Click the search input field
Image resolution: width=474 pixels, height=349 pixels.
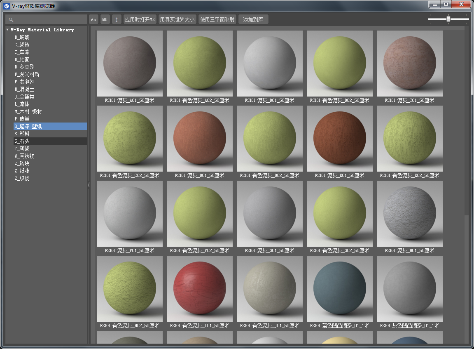tap(46, 19)
